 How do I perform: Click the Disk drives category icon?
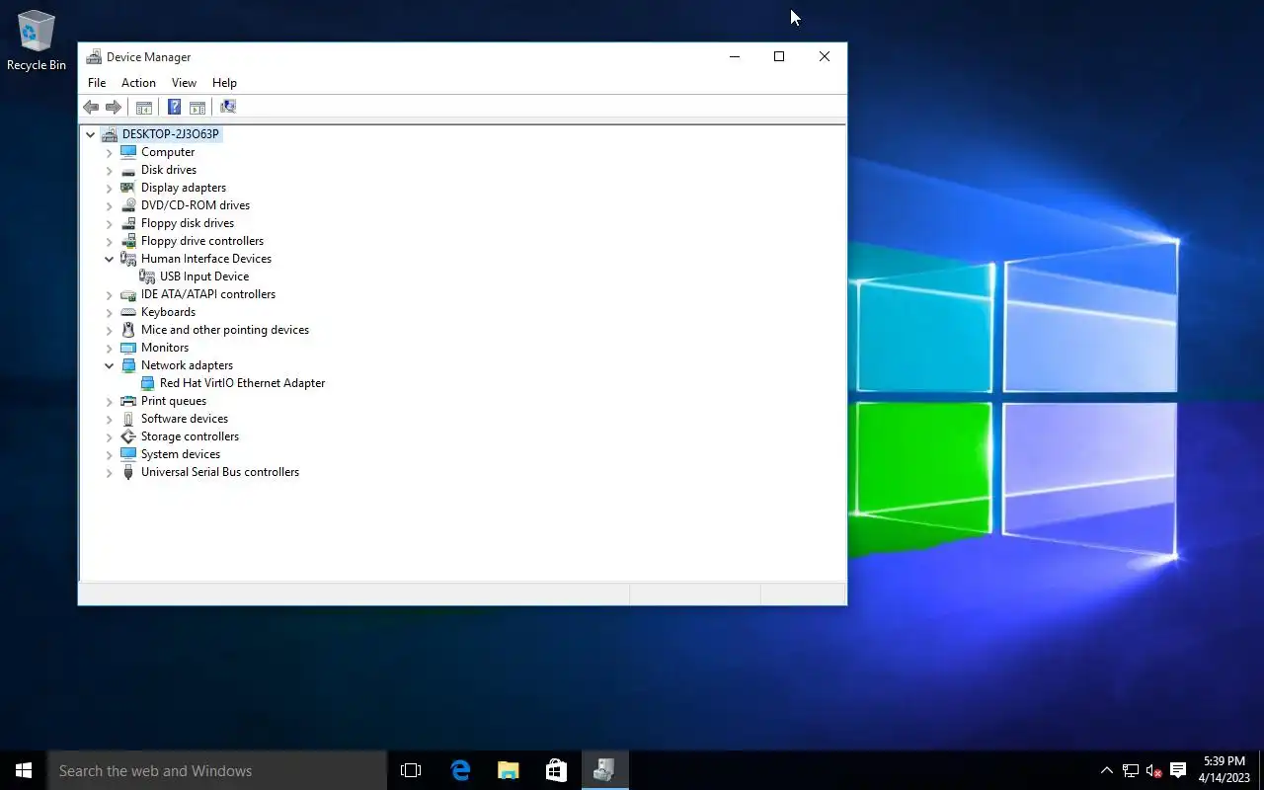click(x=128, y=170)
